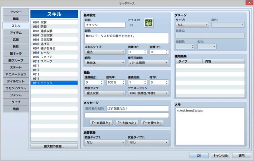The image size is (254, 161).
Task: Click the 消費TP spinner field
Action: point(159,52)
